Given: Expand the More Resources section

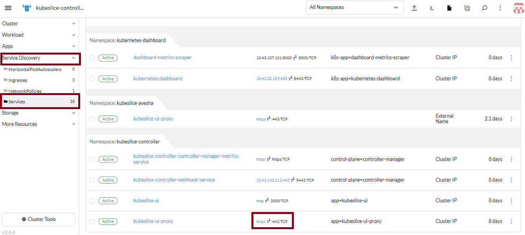Looking at the screenshot, I should (x=39, y=124).
